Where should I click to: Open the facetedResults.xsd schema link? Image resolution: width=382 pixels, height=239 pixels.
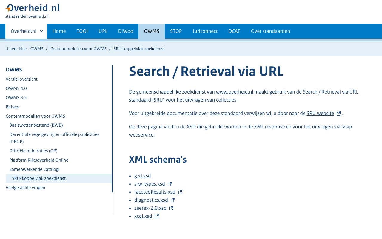[155, 192]
